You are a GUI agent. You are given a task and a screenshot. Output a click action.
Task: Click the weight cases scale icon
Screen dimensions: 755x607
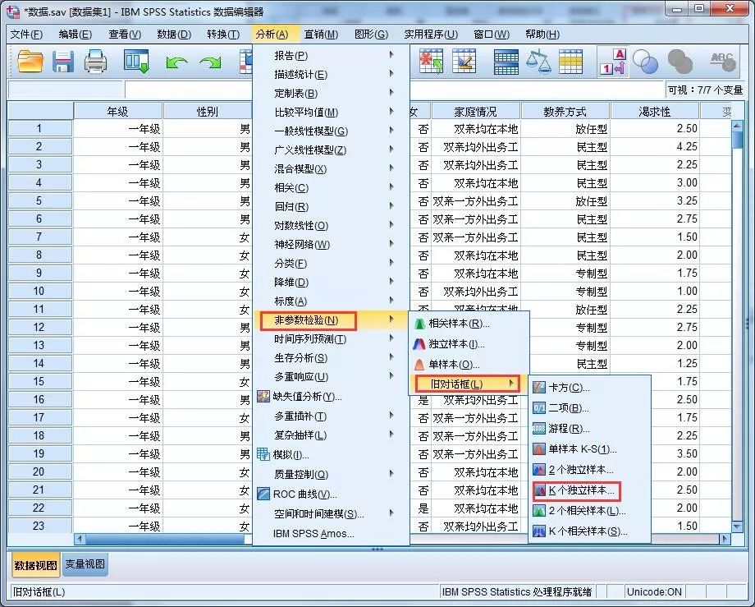538,62
